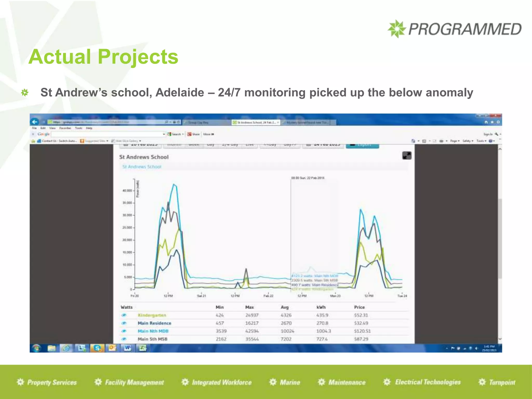Show hidden system tray icons
This screenshot has width=532, height=399.
447,348
